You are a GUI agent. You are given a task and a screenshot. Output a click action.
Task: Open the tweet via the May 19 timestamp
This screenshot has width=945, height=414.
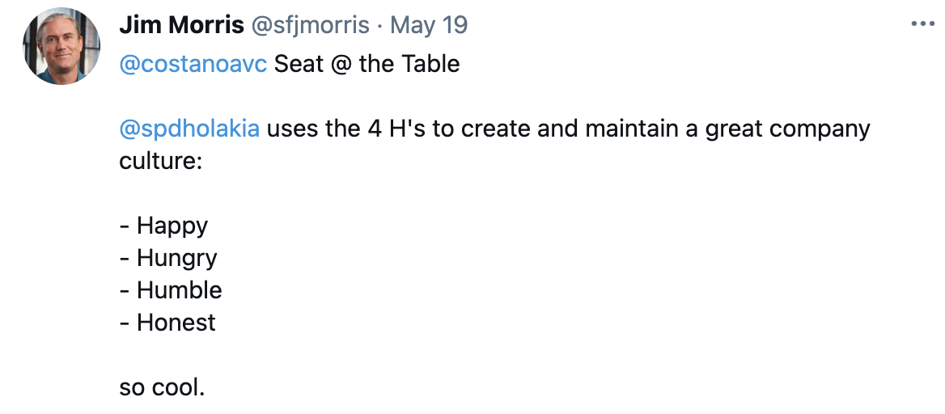429,25
